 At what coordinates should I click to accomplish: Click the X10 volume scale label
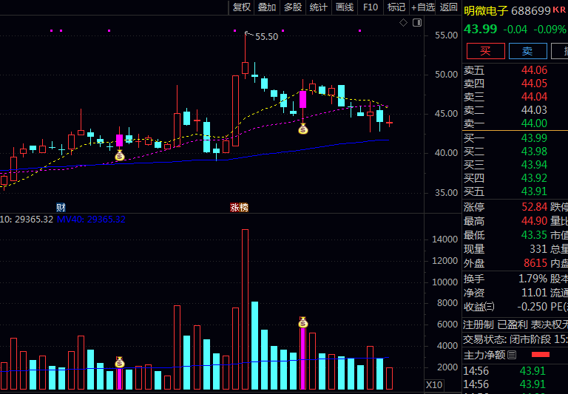(434, 385)
